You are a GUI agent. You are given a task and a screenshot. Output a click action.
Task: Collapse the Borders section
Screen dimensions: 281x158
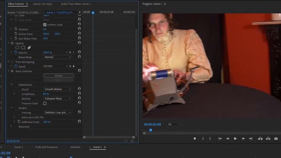[12, 108]
